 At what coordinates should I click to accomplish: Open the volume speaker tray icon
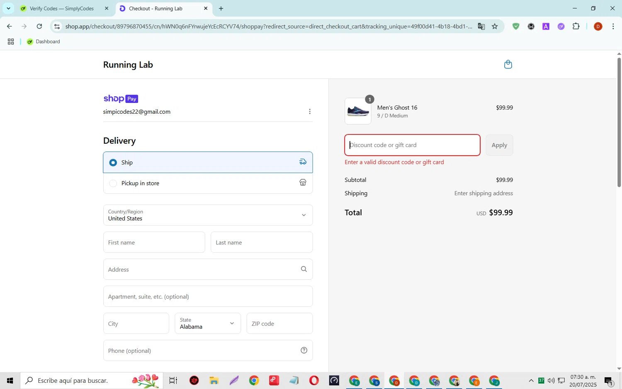(551, 380)
